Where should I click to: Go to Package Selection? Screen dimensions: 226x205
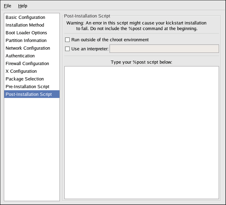coord(24,79)
